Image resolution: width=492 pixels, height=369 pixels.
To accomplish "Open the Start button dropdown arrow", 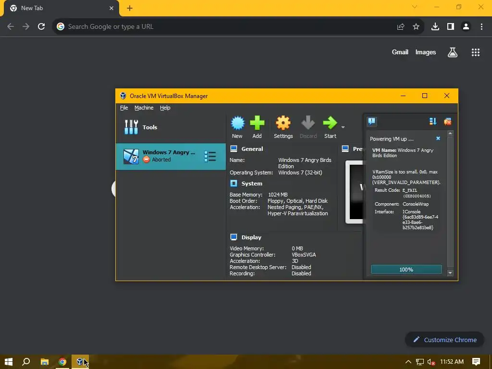I will tap(343, 127).
